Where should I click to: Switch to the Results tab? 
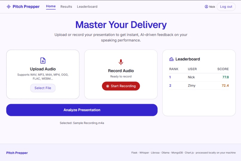[x=66, y=7]
